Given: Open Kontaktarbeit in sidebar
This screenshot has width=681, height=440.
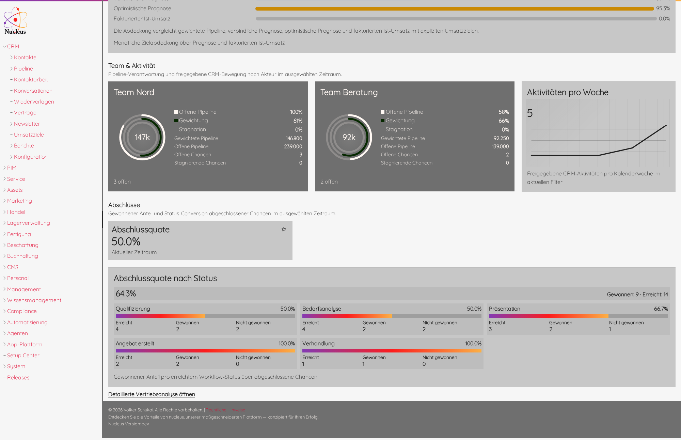Looking at the screenshot, I should tap(31, 79).
